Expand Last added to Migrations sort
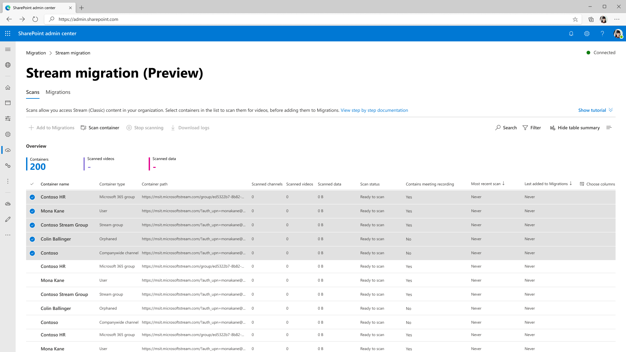 point(572,183)
